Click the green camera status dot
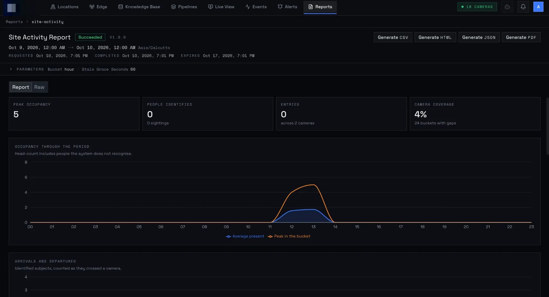Screen dimensions: 549x297 [463, 7]
